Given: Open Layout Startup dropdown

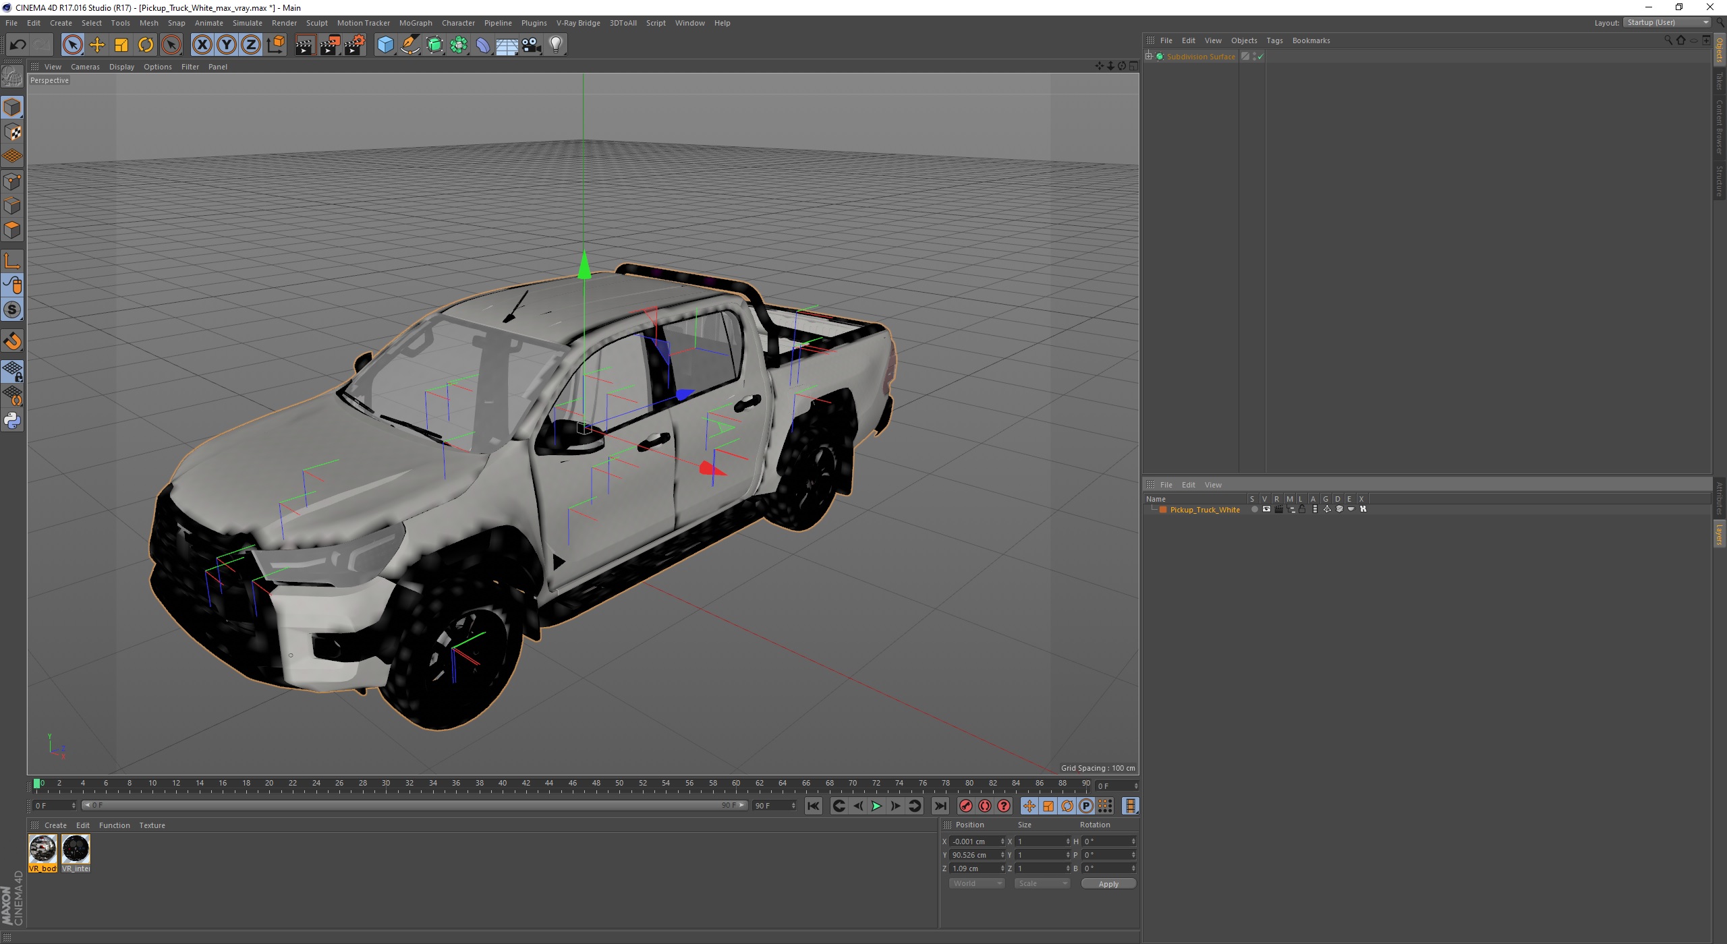Looking at the screenshot, I should pyautogui.click(x=1667, y=23).
